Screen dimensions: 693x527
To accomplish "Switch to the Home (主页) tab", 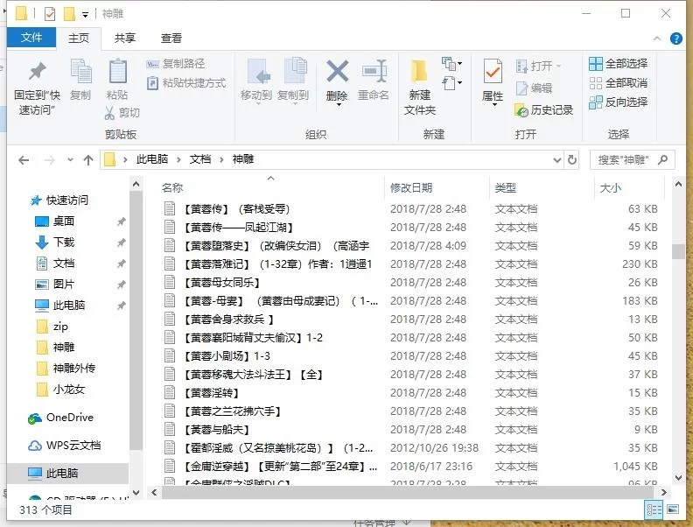I will point(79,38).
